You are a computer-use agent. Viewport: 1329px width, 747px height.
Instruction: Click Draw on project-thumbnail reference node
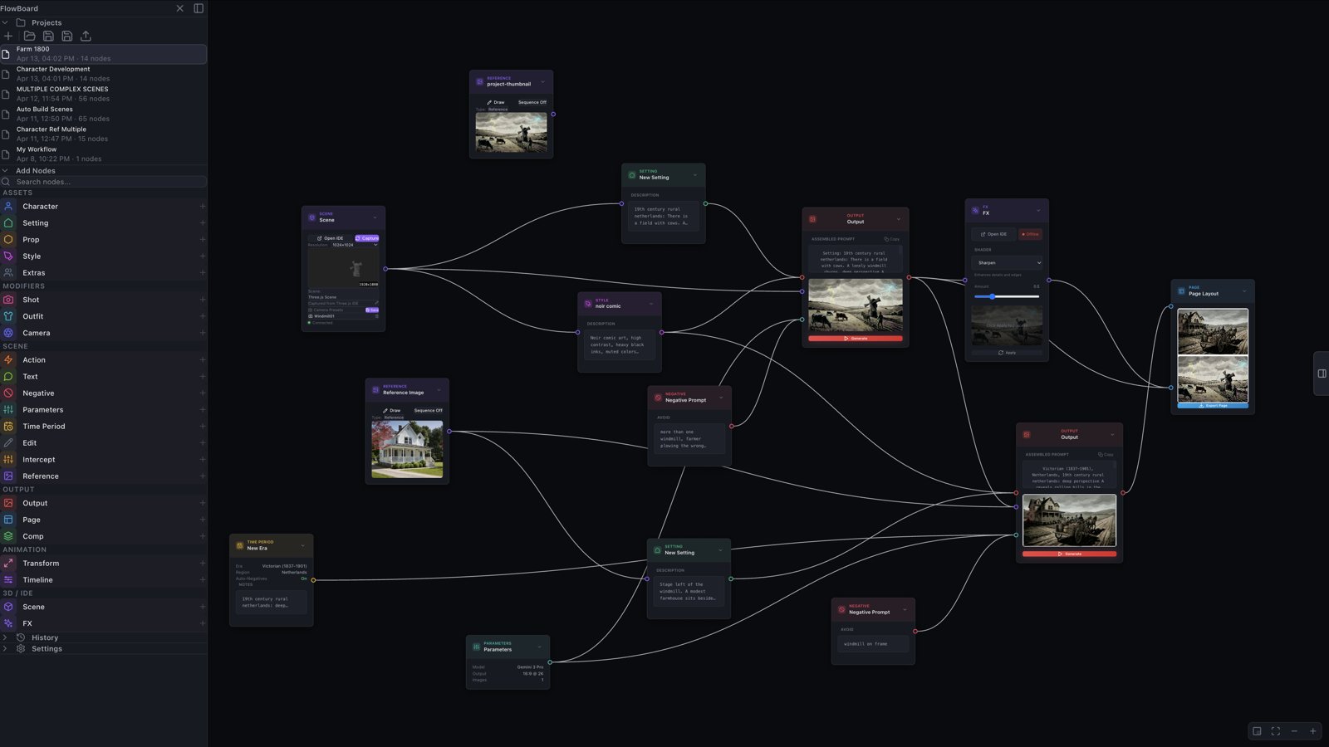pyautogui.click(x=496, y=102)
